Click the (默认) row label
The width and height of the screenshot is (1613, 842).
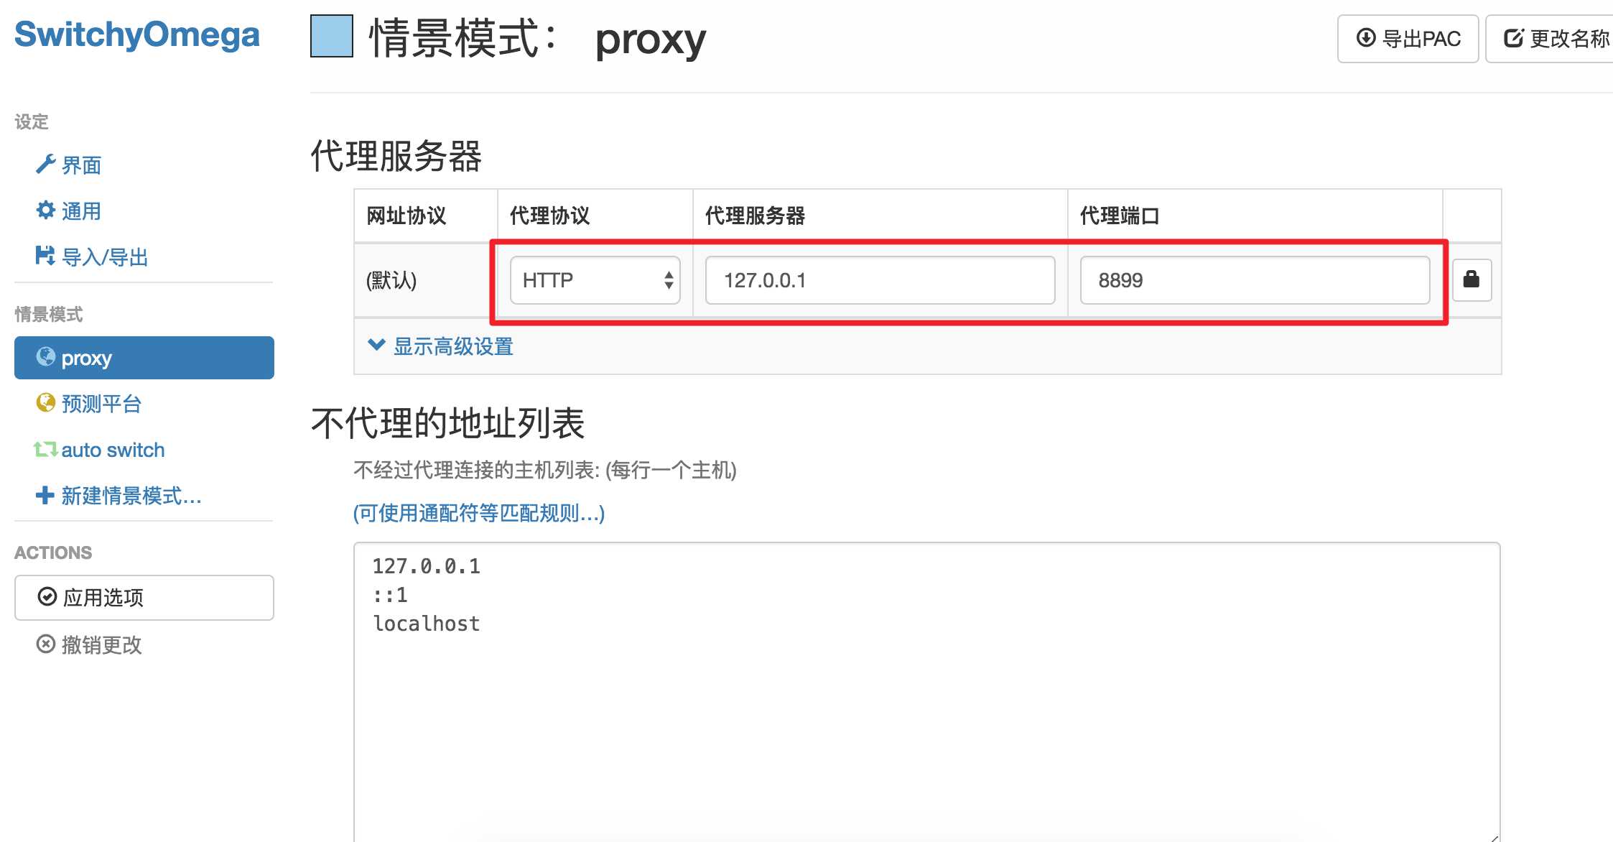pos(391,280)
